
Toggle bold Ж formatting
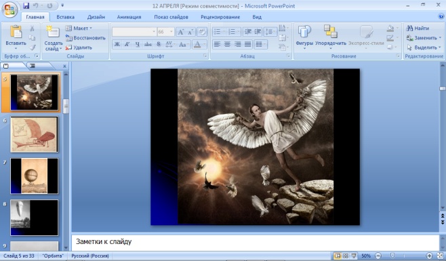pyautogui.click(x=117, y=44)
